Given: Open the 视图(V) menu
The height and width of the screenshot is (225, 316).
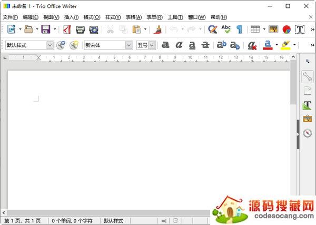Looking at the screenshot, I should tap(52, 17).
